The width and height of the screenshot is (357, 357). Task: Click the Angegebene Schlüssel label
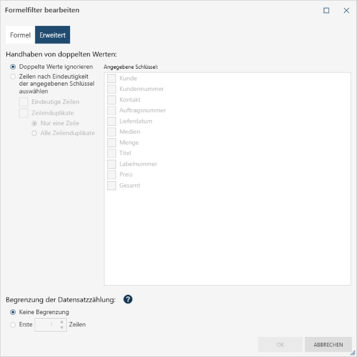[130, 67]
